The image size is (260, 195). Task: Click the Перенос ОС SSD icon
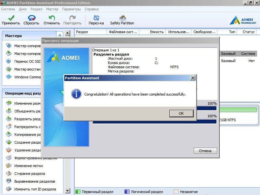(x=9, y=61)
